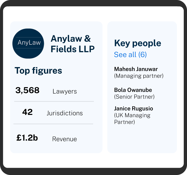187x175 pixels.
Task: Click the divider line below the Jurisdictions row
Action: (53, 124)
